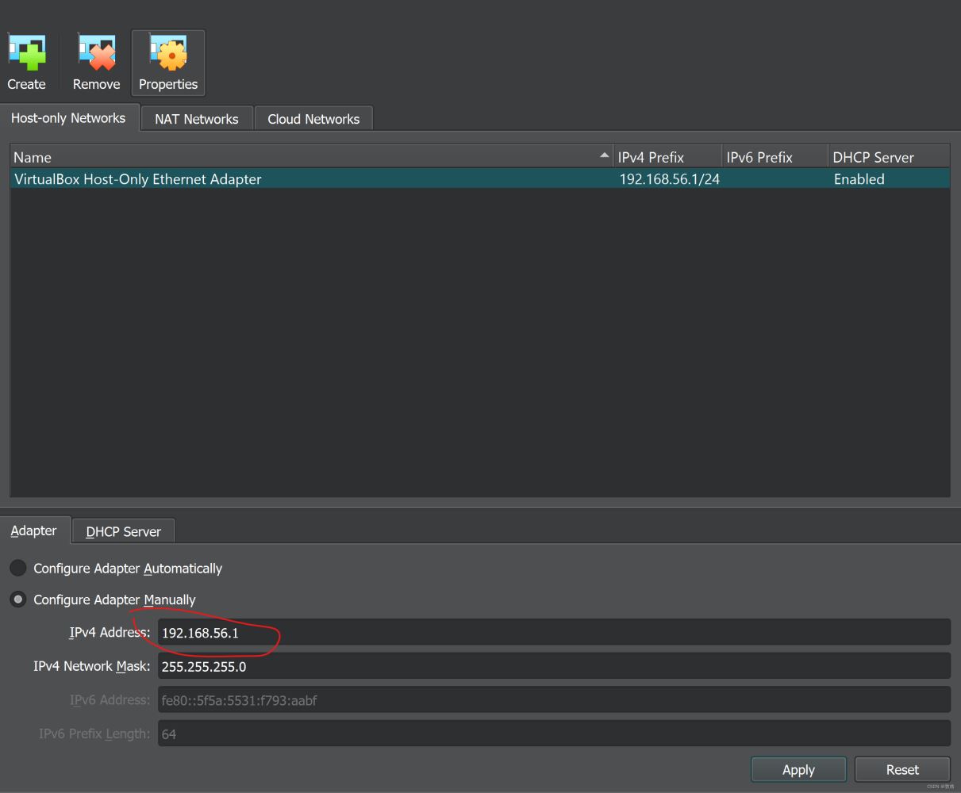Switch to the NAT Networks tab

point(196,119)
